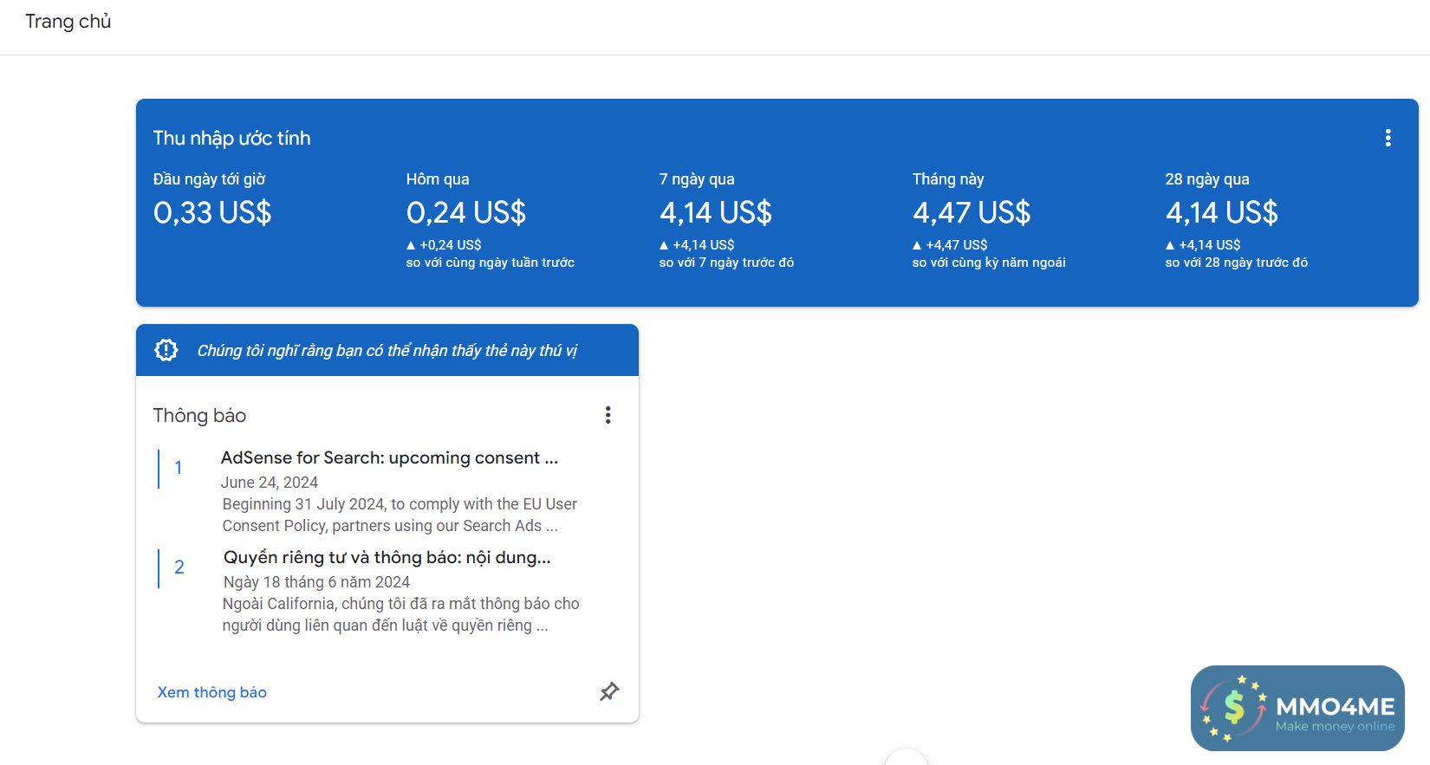Open the Thông báo card three-dot menu
The image size is (1430, 765).
[608, 415]
